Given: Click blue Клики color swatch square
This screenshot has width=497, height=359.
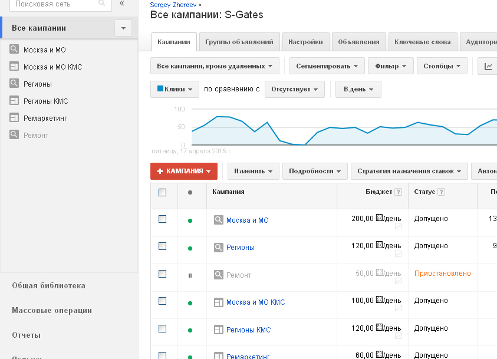Looking at the screenshot, I should coord(160,88).
